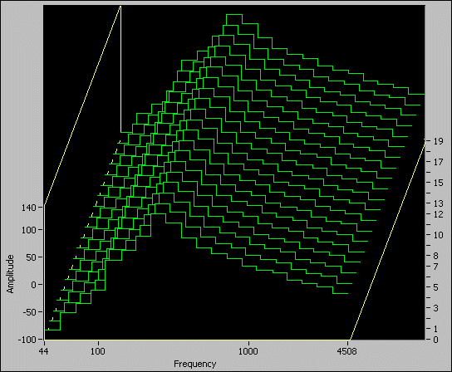Click the 13 label on depth axis
This screenshot has height=372, width=452.
438,203
